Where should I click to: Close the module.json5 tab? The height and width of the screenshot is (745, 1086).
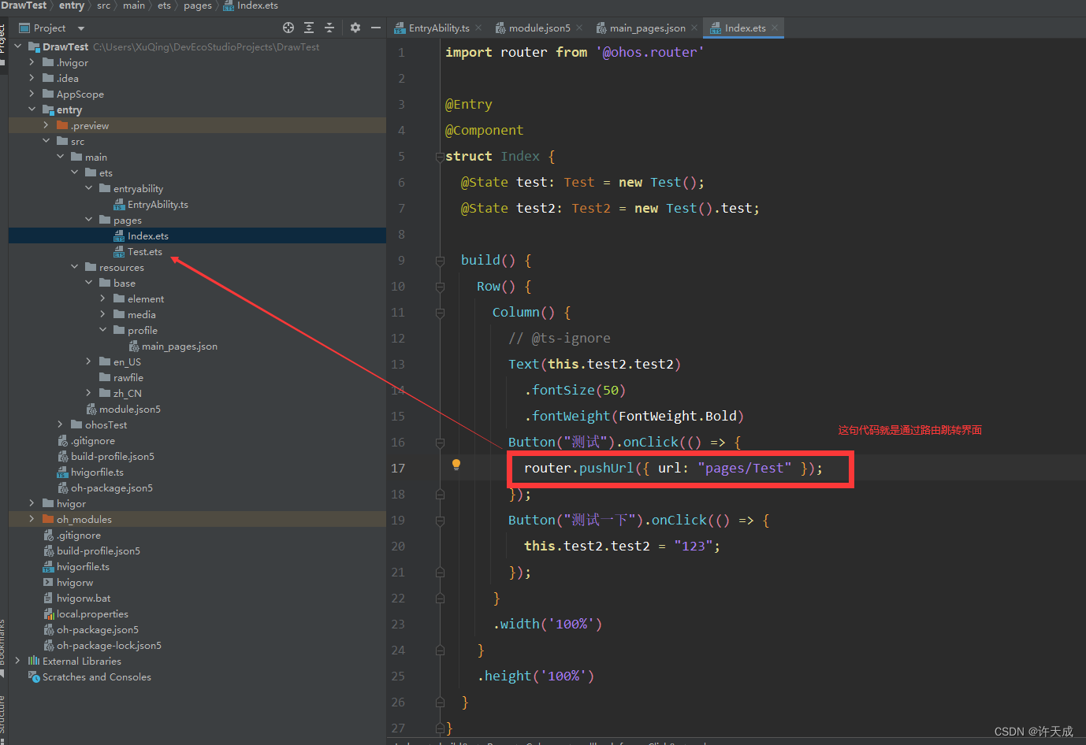tap(579, 28)
